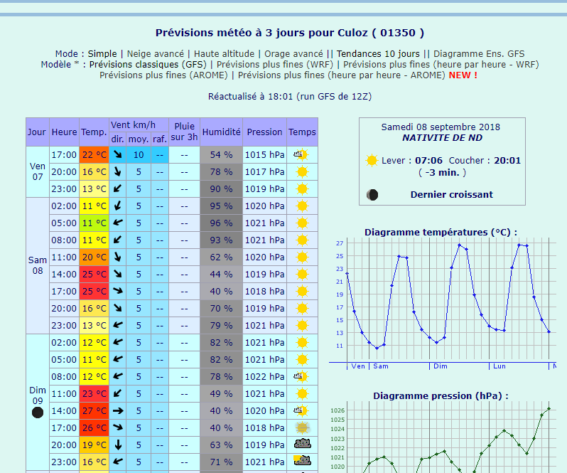Select Simple mode
The height and width of the screenshot is (473, 567).
pyautogui.click(x=102, y=54)
